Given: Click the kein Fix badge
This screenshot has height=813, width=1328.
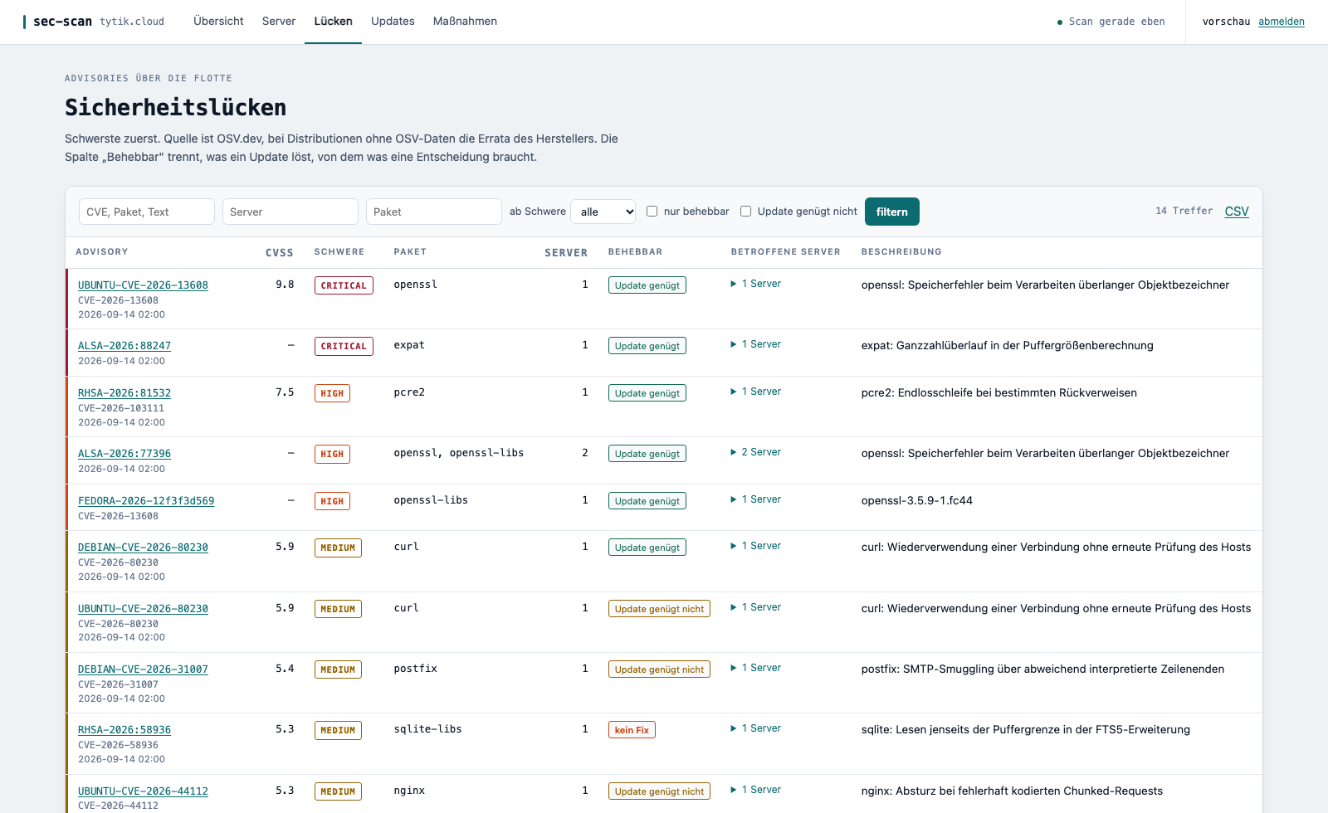Looking at the screenshot, I should pyautogui.click(x=632, y=730).
